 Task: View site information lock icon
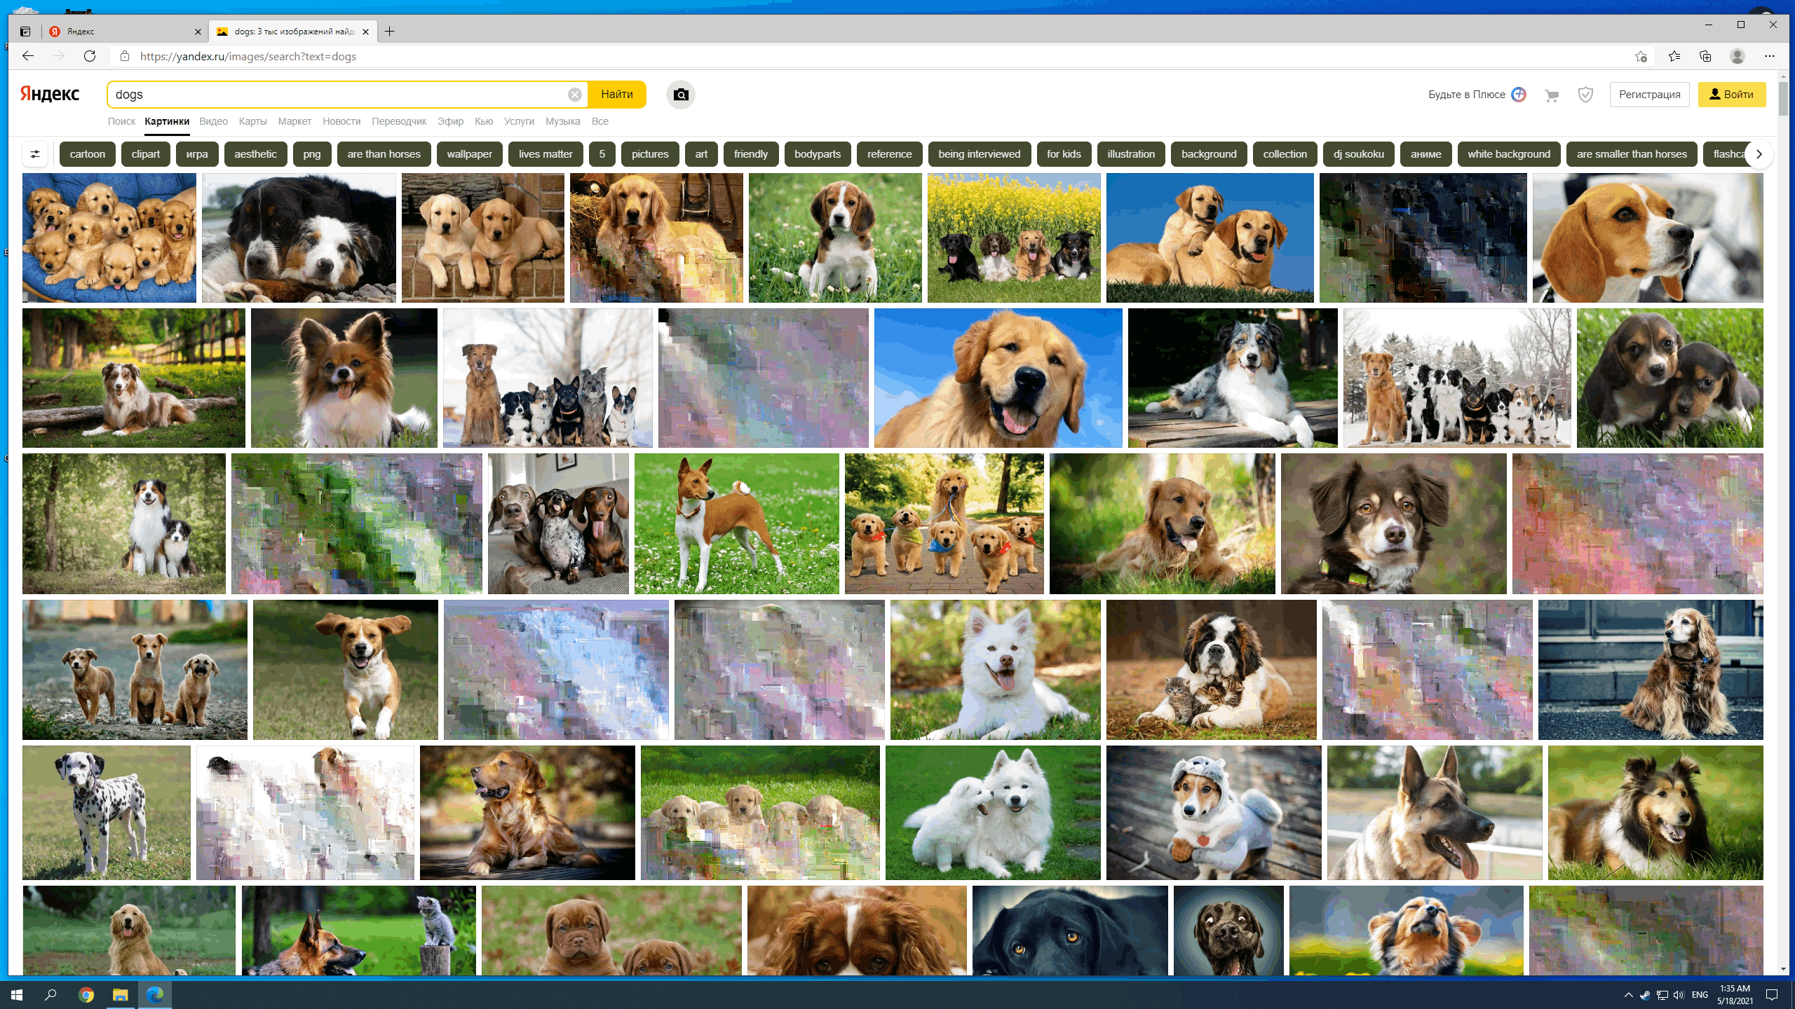[125, 56]
